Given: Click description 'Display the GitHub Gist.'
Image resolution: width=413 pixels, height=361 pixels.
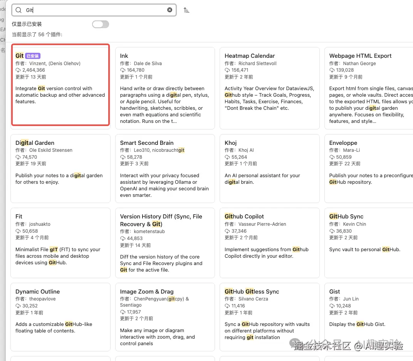Looking at the screenshot, I should (x=357, y=324).
